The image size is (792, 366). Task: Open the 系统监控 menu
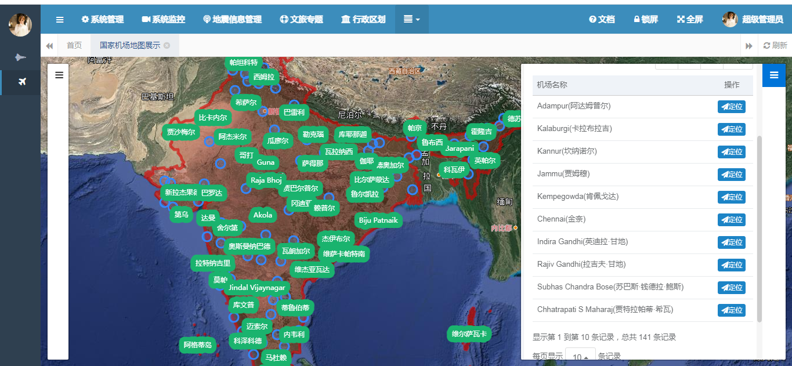tap(164, 20)
